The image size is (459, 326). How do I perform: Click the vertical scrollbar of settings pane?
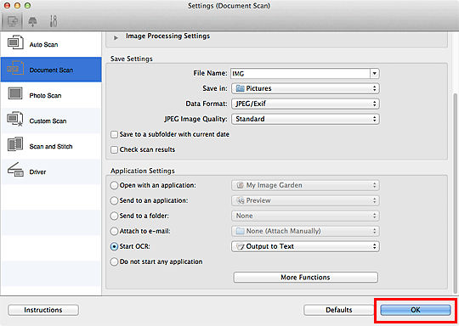tap(455, 193)
